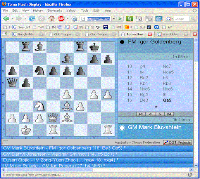The width and height of the screenshot is (200, 179).
Task: Open the blue C bookmark icon
Action: (157, 27)
